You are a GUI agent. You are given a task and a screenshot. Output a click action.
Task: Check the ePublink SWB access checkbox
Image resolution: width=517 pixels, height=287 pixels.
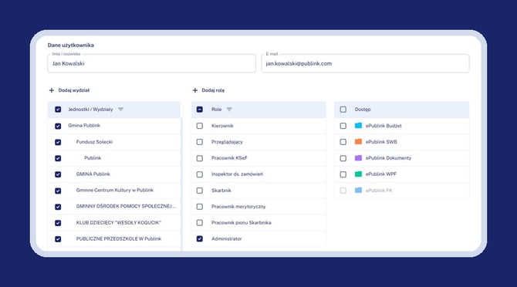click(343, 142)
